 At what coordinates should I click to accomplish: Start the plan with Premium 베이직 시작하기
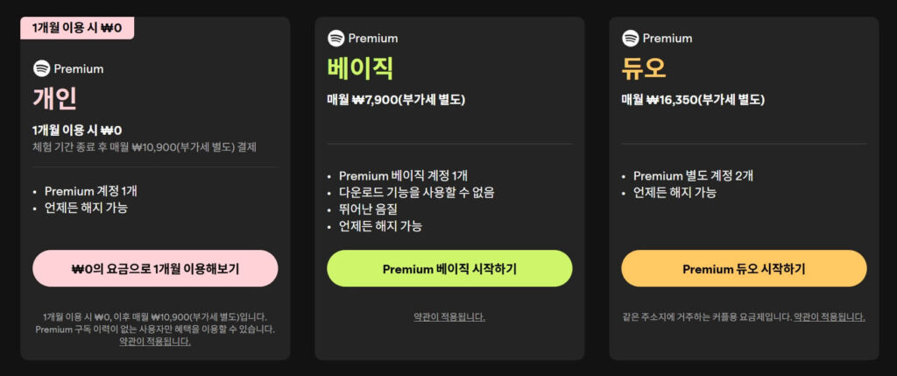pyautogui.click(x=449, y=268)
